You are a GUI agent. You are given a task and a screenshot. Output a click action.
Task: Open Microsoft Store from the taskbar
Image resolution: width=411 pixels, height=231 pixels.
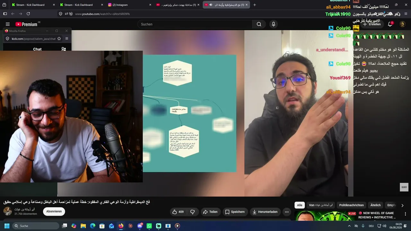(x=102, y=226)
